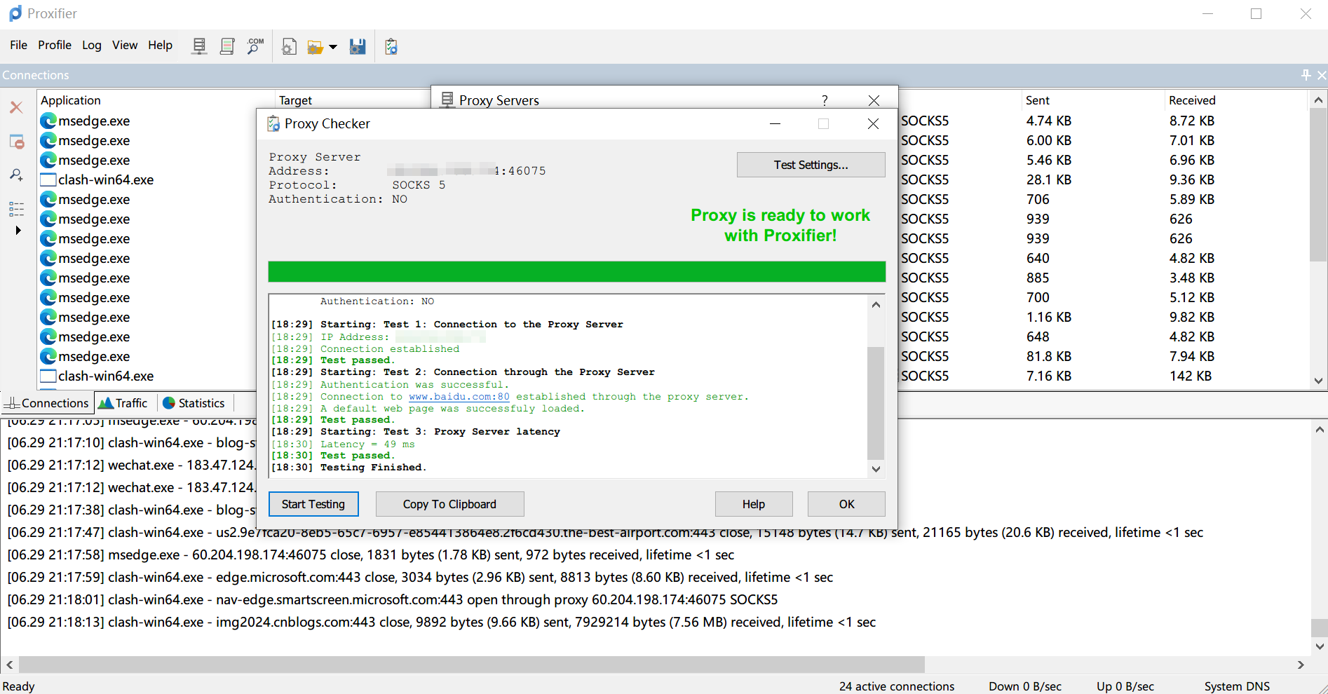The image size is (1328, 694).
Task: Click the Start Testing button
Action: pyautogui.click(x=313, y=504)
